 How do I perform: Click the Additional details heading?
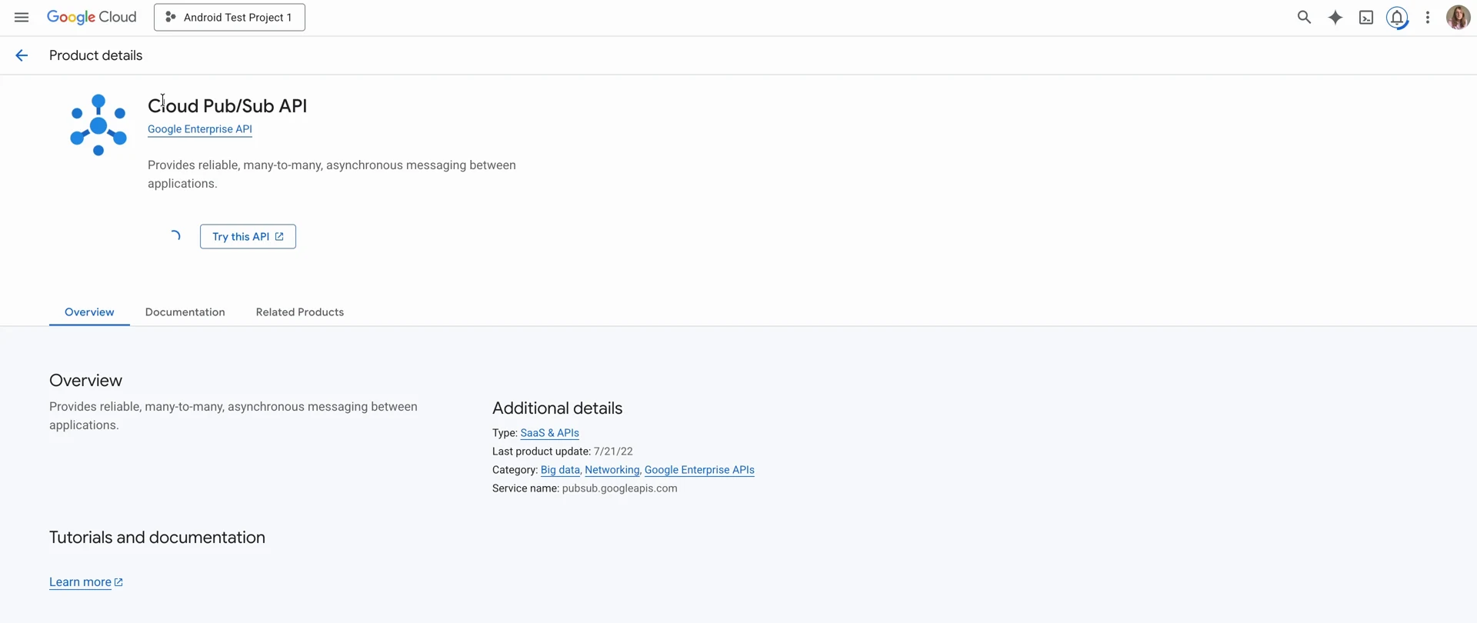click(558, 408)
